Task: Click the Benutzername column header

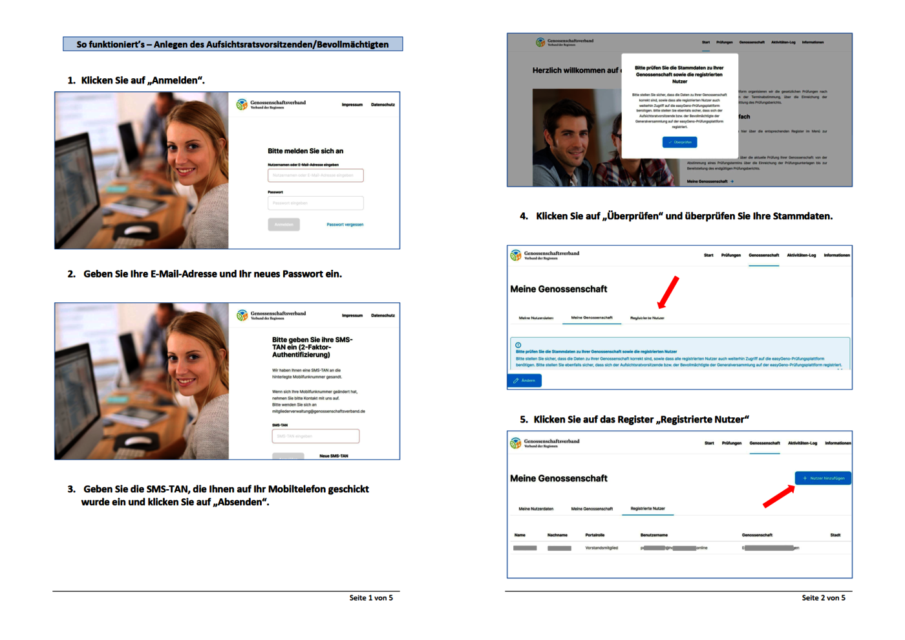Action: pyautogui.click(x=654, y=535)
